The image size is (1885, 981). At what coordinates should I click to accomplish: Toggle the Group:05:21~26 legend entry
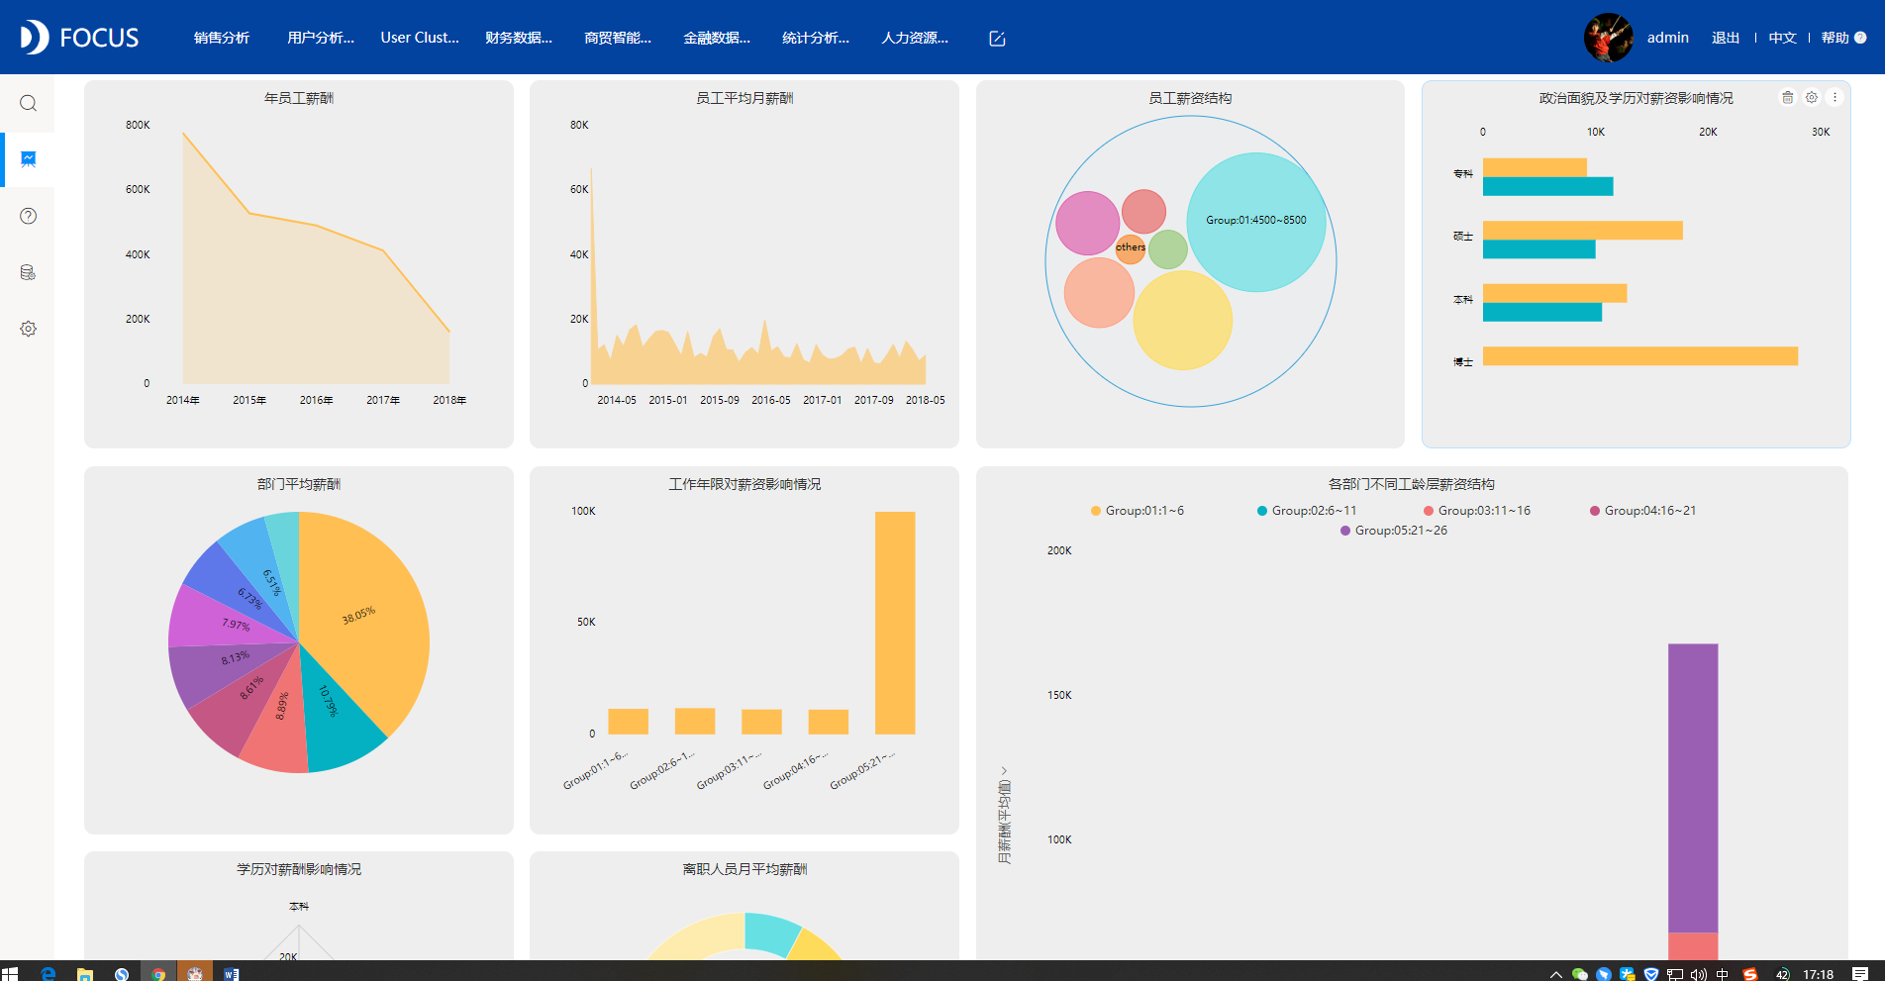coord(1394,531)
